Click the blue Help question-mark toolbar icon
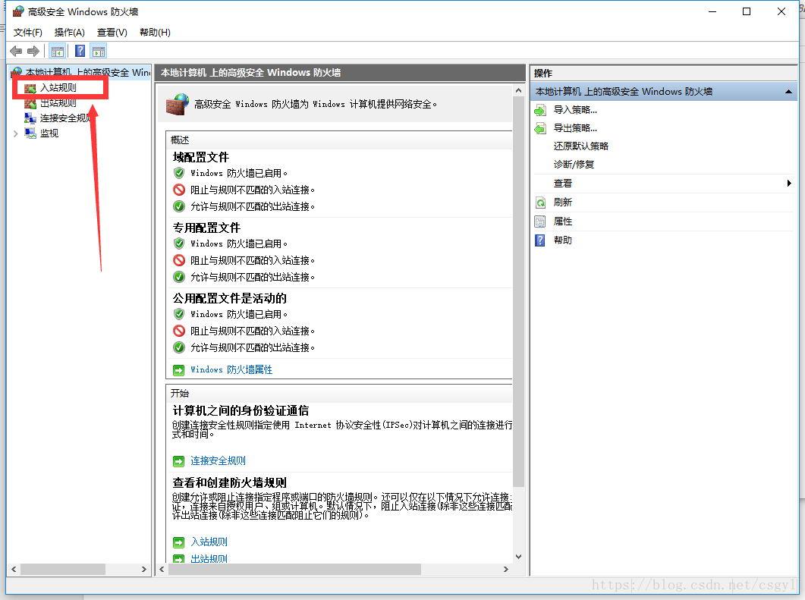805x600 pixels. click(x=80, y=51)
